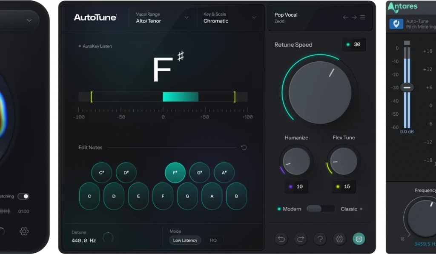436x254 pixels.
Task: Toggle the A natural note button
Action: tap(212, 196)
